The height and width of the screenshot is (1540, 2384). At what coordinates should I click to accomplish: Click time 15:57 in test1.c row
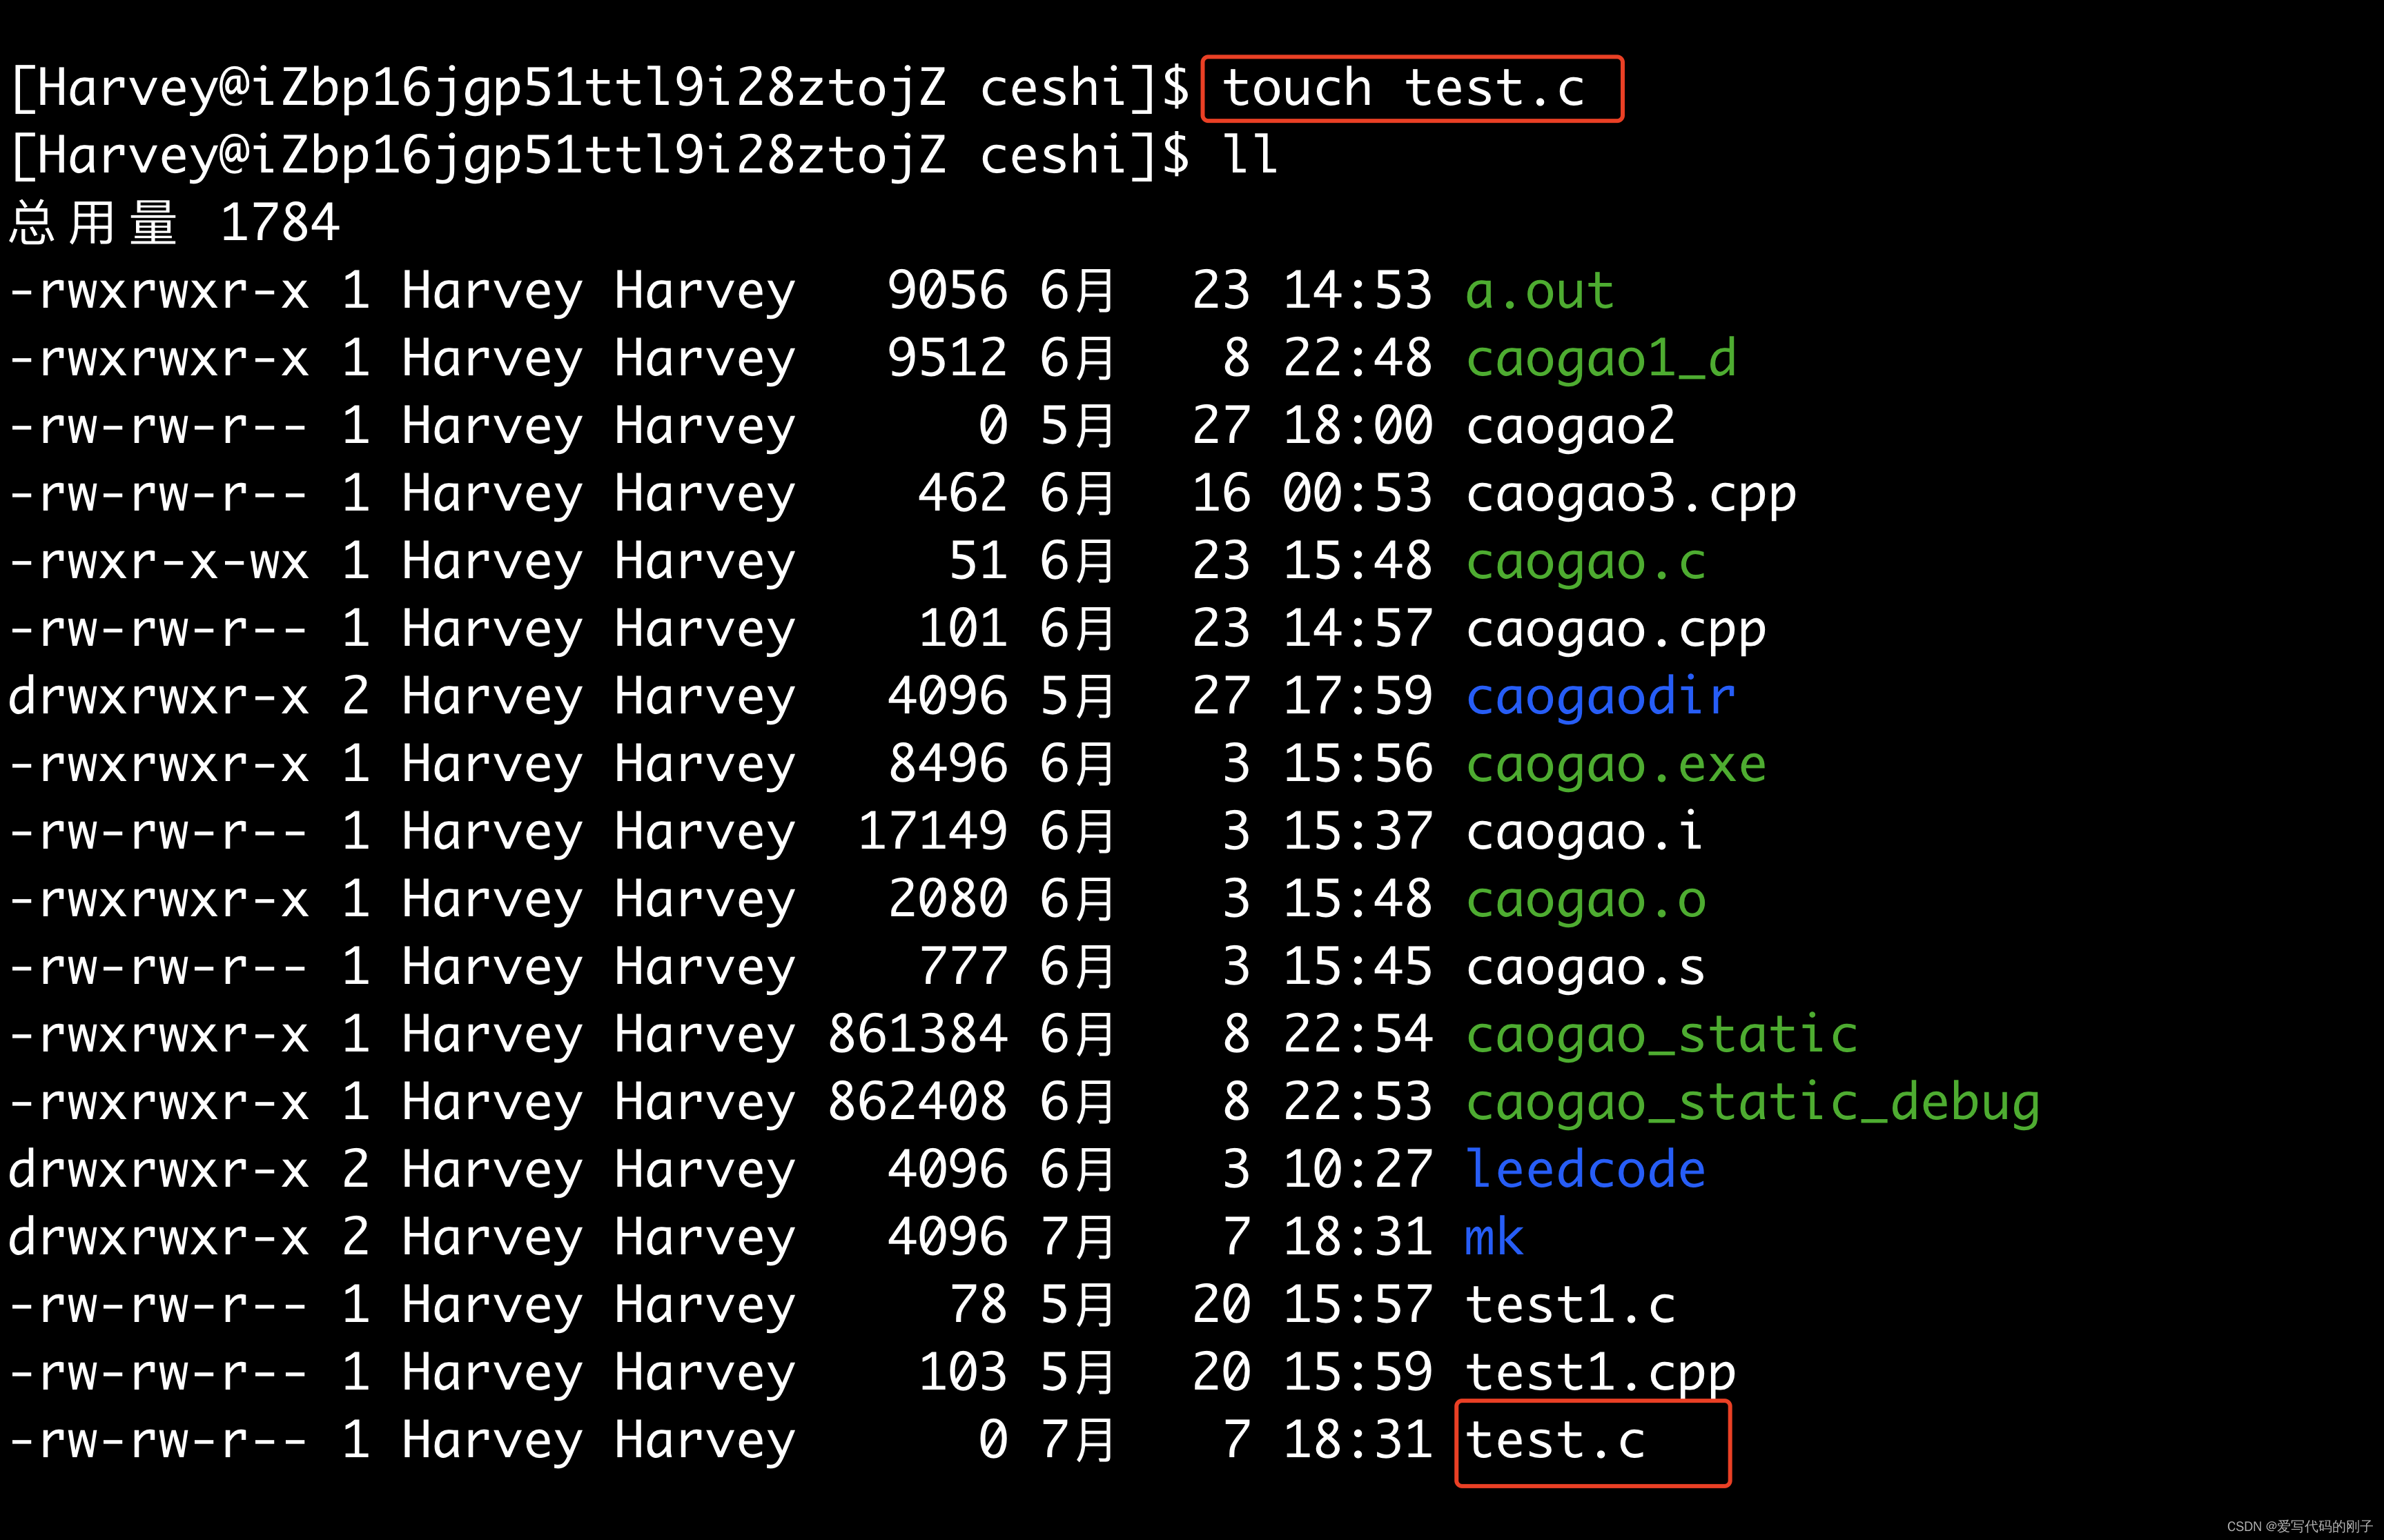click(1358, 1305)
